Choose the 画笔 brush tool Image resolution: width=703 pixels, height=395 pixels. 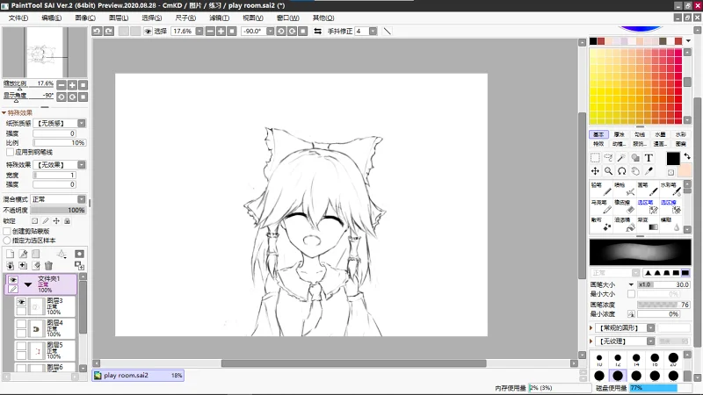point(648,189)
